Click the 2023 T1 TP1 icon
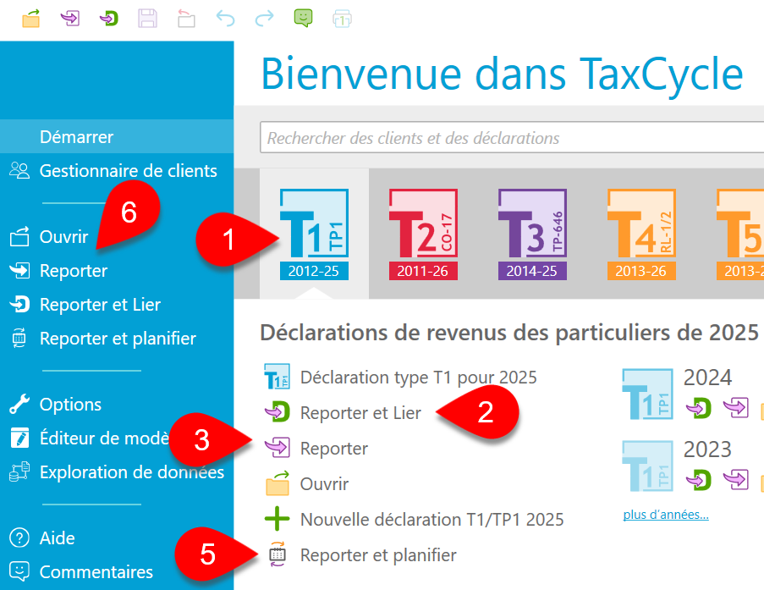This screenshot has height=590, width=764. tap(647, 466)
